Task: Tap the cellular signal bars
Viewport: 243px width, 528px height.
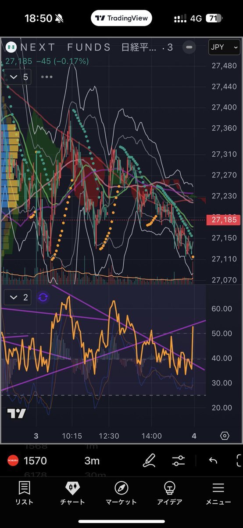Action: [x=180, y=19]
